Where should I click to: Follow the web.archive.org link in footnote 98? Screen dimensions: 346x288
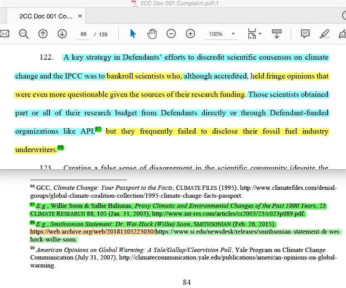pos(92,232)
